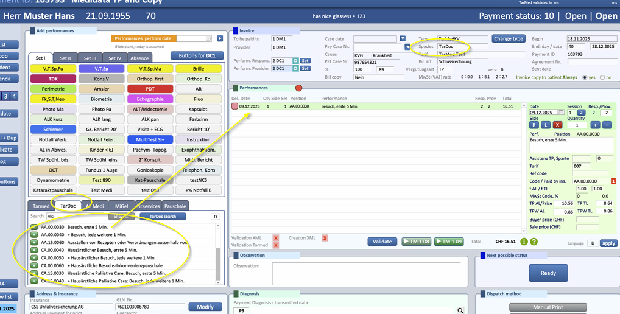Click Set beside Perform. Respons.
Viewport: 620px width, 314px height.
coord(305,61)
